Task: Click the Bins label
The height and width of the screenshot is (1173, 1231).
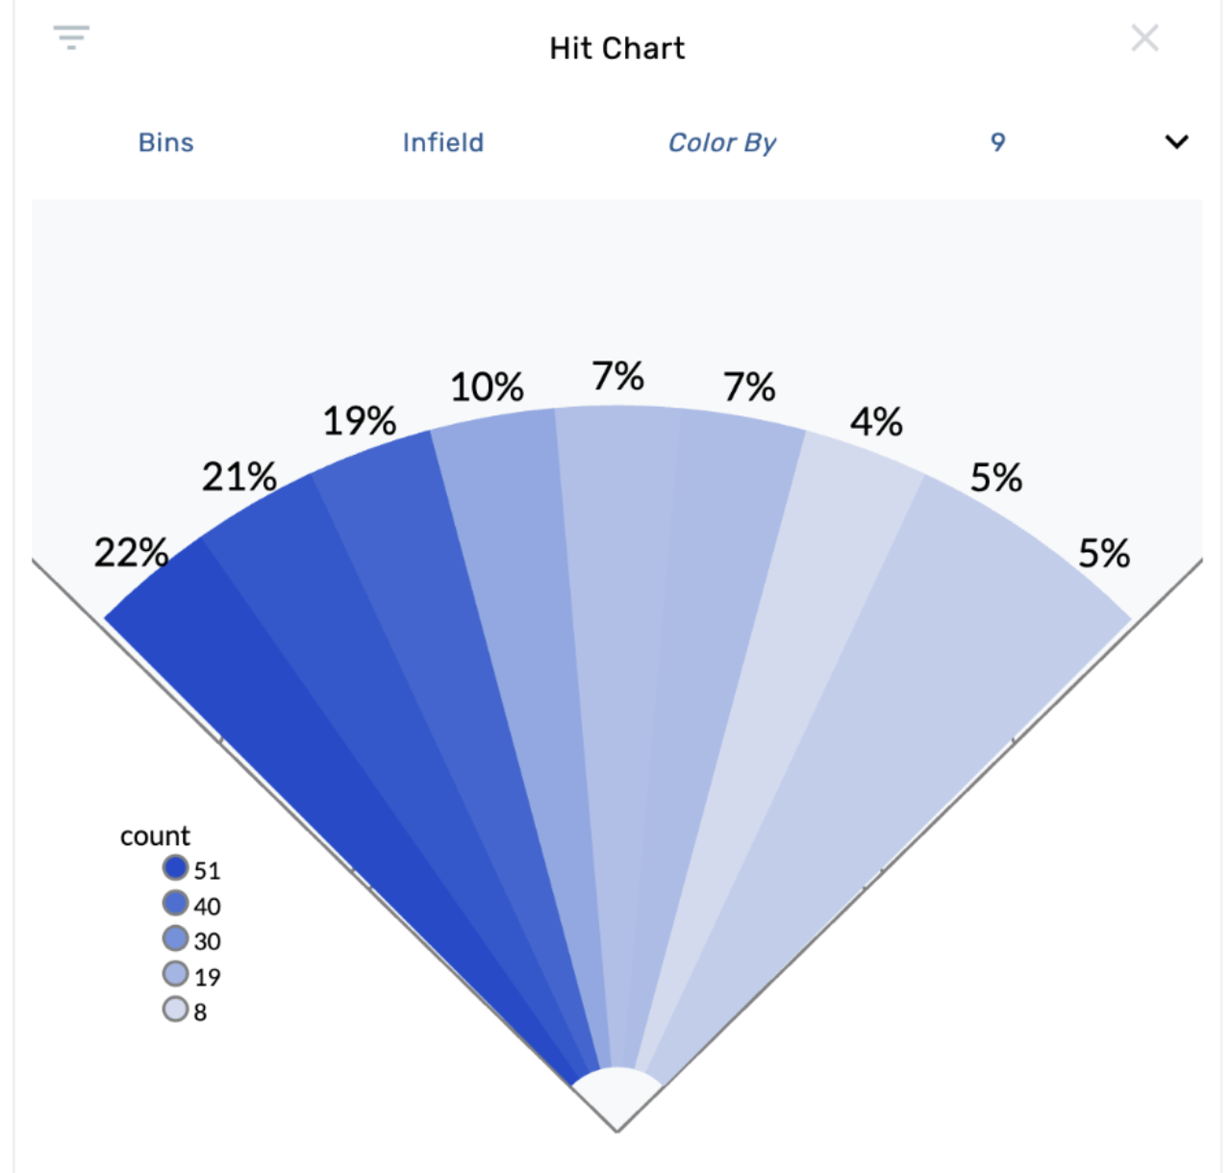Action: coord(165,142)
